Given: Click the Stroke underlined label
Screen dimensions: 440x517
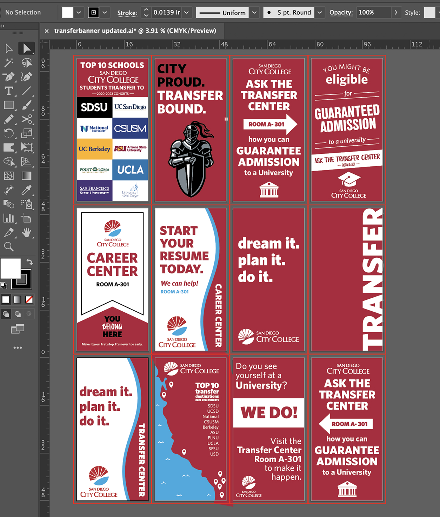Looking at the screenshot, I should [x=127, y=13].
